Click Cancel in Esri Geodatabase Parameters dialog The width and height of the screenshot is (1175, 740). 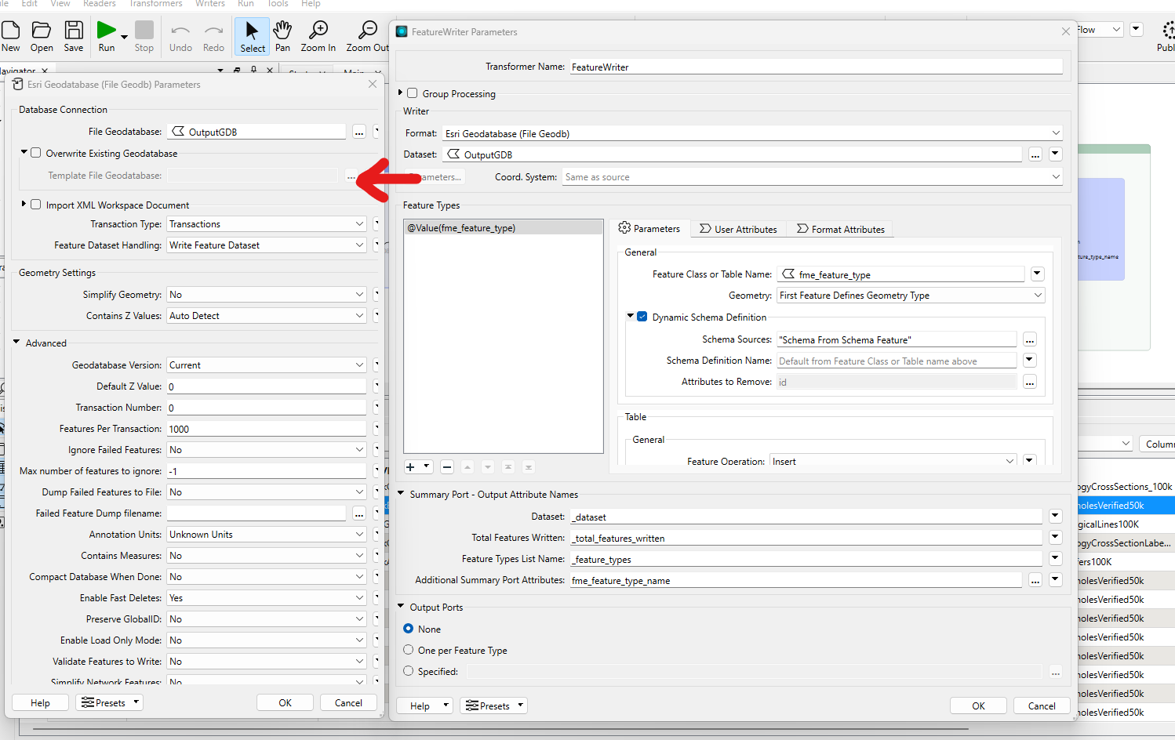coord(348,702)
